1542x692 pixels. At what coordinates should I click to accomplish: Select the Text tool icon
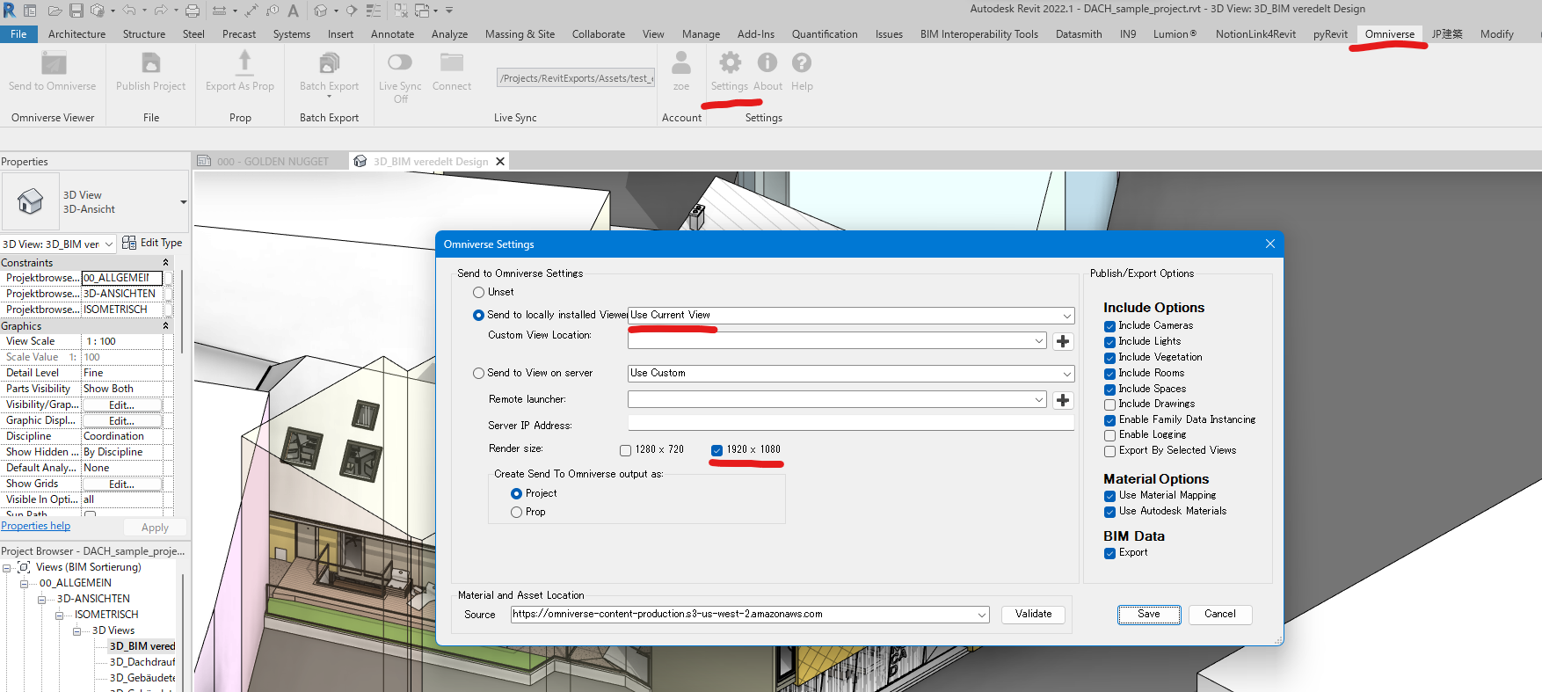click(x=294, y=11)
